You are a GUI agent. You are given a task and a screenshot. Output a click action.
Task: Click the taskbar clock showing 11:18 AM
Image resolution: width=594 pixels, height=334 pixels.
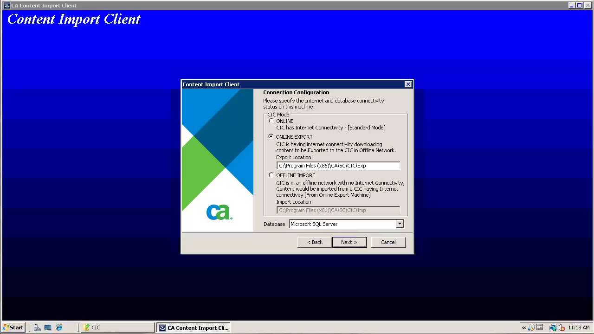579,328
